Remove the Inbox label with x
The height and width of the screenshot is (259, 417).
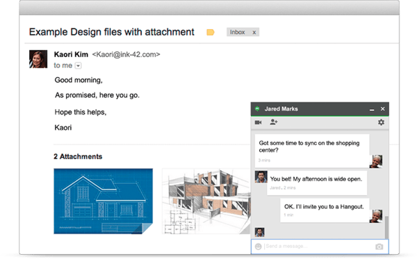click(x=254, y=33)
